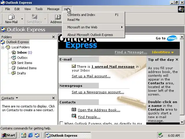Click the Find People icon
The height and width of the screenshot is (139, 185).
74,116
